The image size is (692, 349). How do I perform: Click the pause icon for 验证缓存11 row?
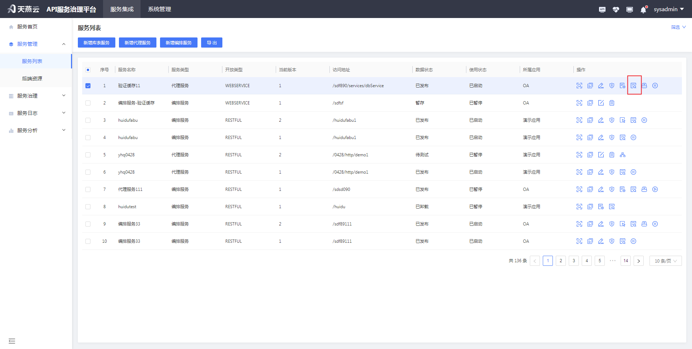tap(655, 86)
